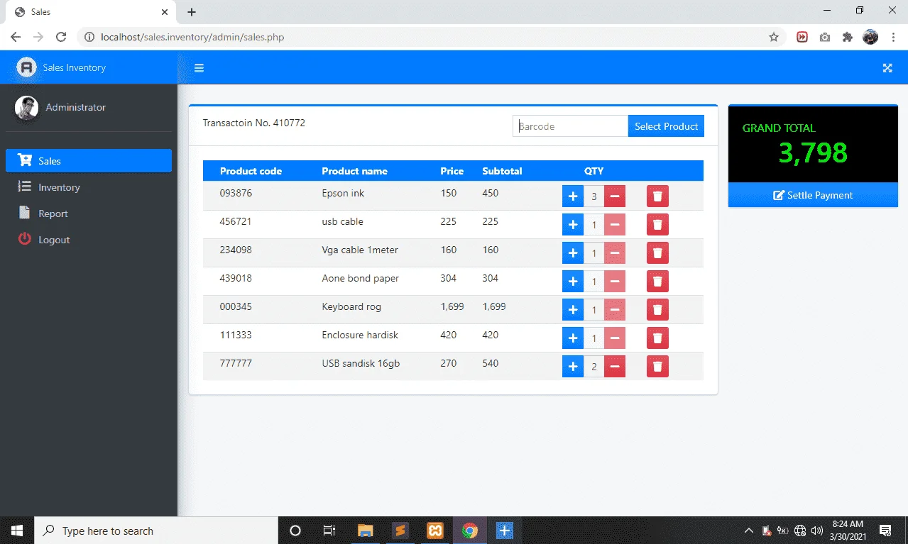Increase Enclosure hardisk quantity

(x=573, y=338)
